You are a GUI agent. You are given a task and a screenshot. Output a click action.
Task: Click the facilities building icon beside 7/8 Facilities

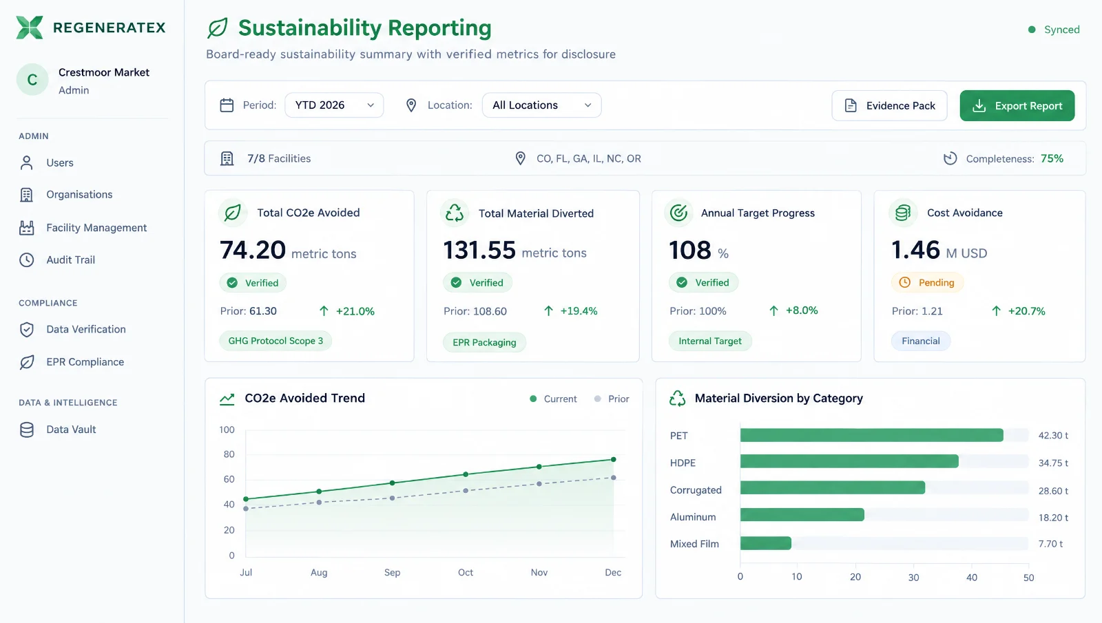227,159
